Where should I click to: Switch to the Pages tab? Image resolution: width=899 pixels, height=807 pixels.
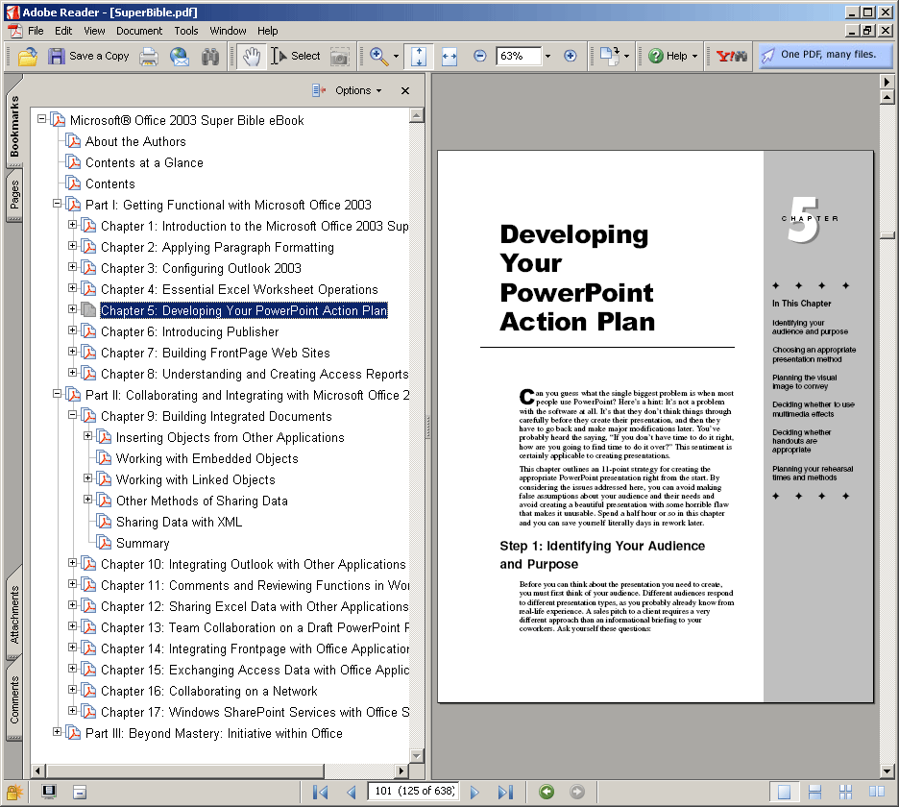click(14, 195)
